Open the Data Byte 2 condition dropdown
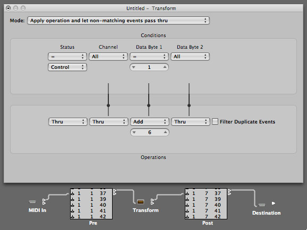This screenshot has width=307, height=230. 190,57
